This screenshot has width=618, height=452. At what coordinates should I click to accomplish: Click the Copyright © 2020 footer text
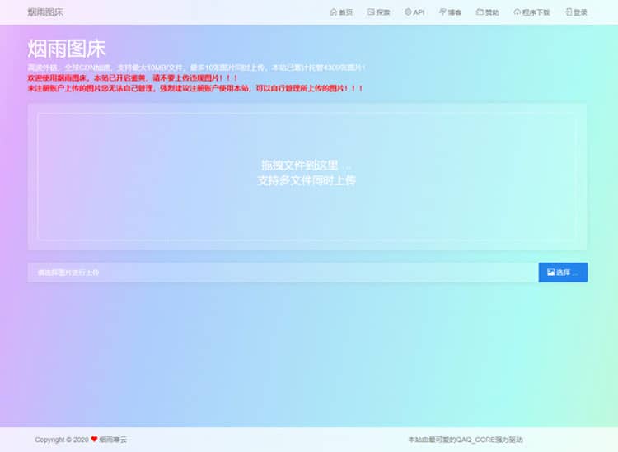coord(62,440)
